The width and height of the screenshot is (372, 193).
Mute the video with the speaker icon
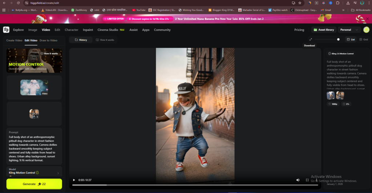298,180
